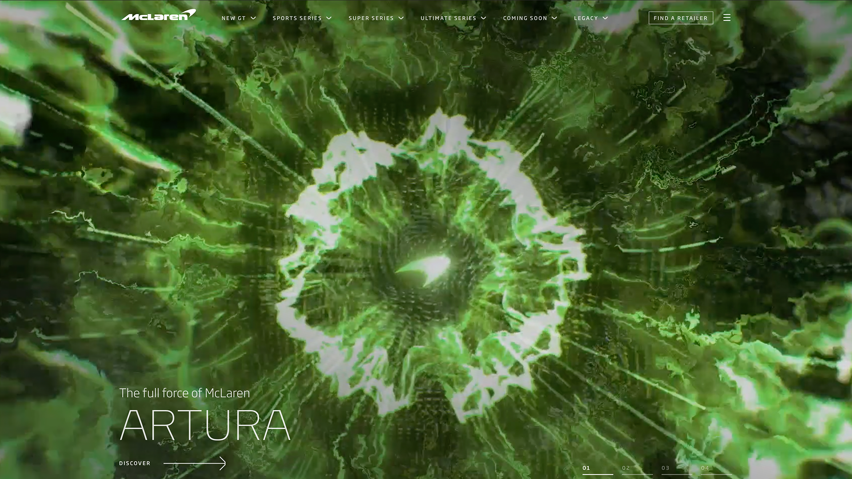Expand the Super Series dropdown chevron
Viewport: 852px width, 479px height.
[x=401, y=18]
